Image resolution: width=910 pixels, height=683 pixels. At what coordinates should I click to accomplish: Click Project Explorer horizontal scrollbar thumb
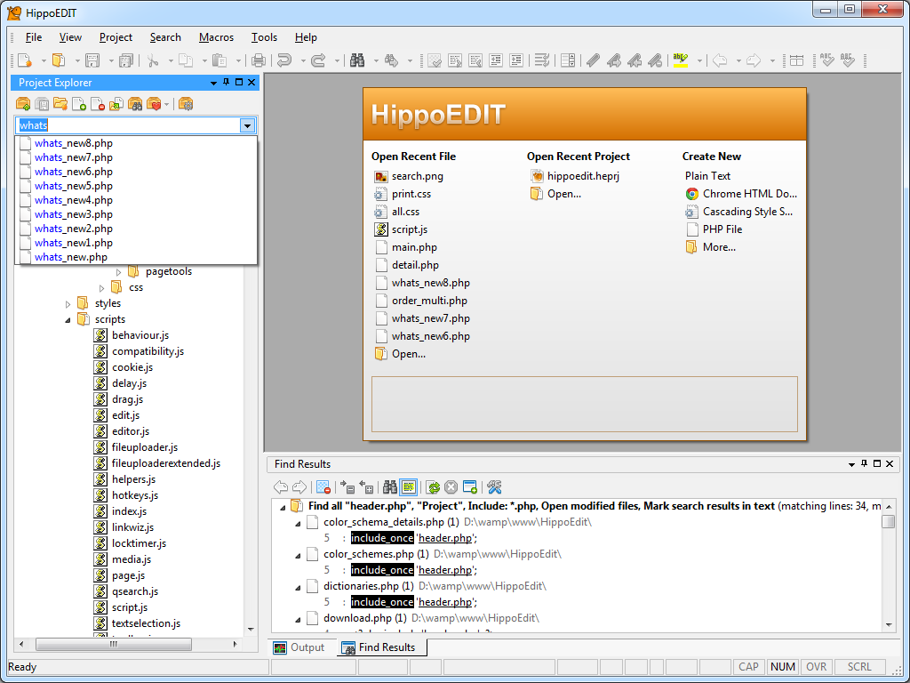114,644
